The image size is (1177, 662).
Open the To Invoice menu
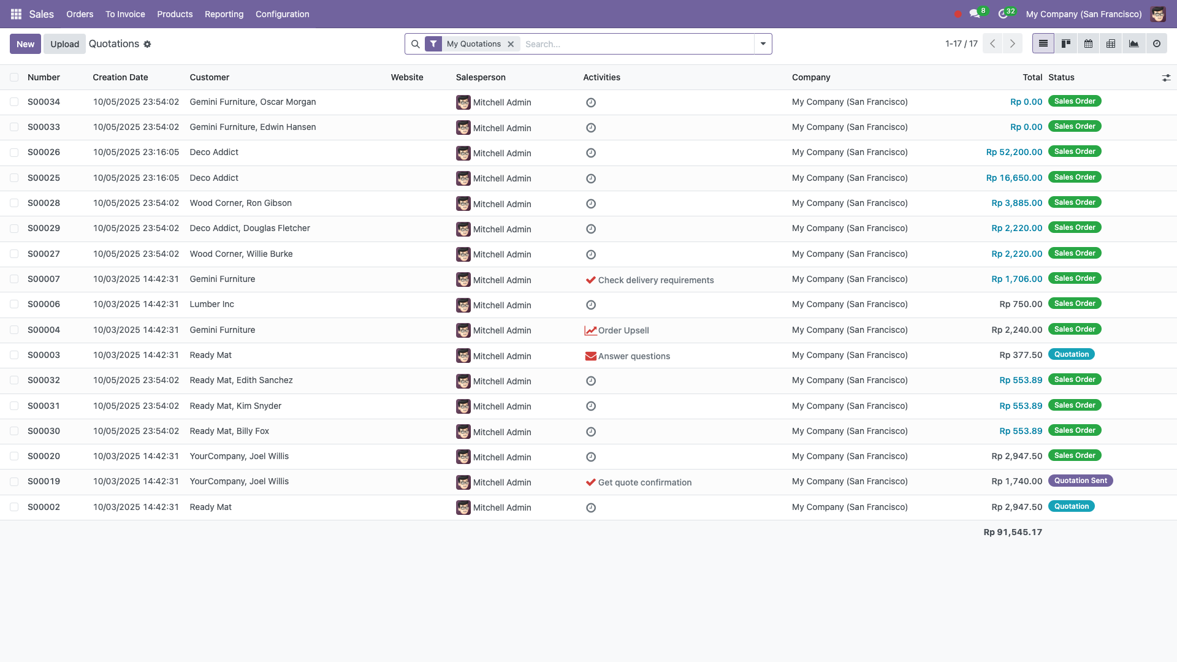125,14
